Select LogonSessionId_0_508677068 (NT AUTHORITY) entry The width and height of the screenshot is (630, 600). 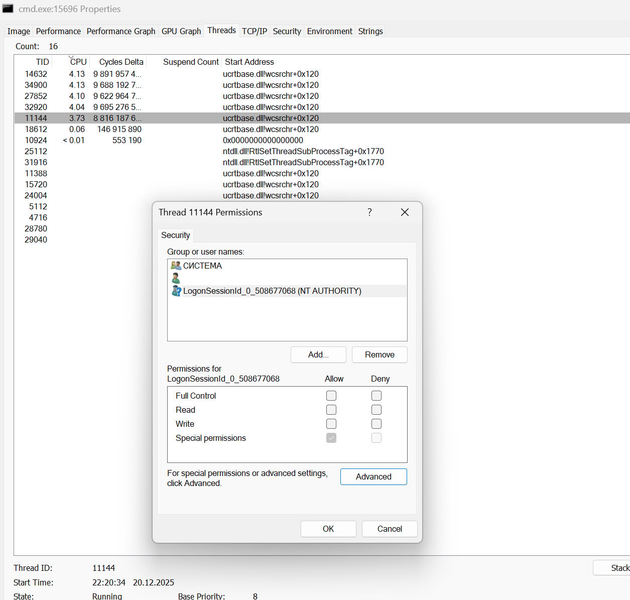287,291
